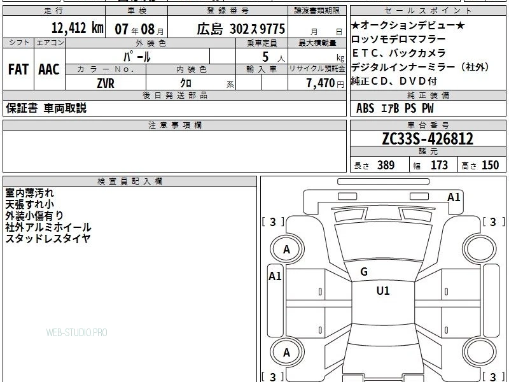Click the シフト header cell
509x382 pixels.
19,43
